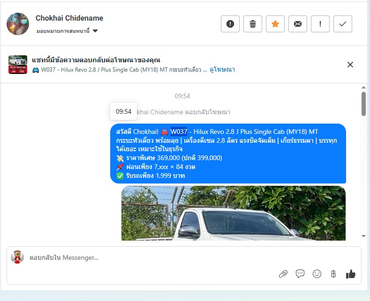Mark as unread with envelope icon
The height and width of the screenshot is (301, 370).
pyautogui.click(x=298, y=24)
